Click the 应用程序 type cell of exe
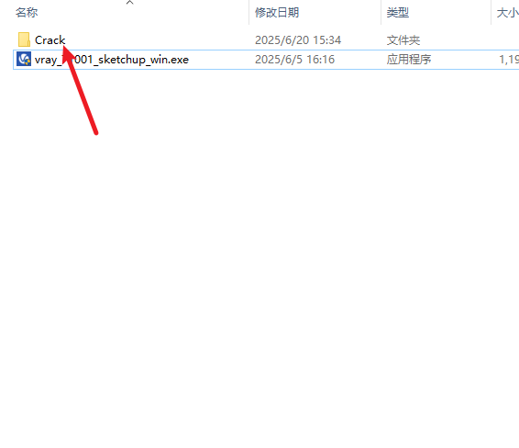 [x=409, y=60]
